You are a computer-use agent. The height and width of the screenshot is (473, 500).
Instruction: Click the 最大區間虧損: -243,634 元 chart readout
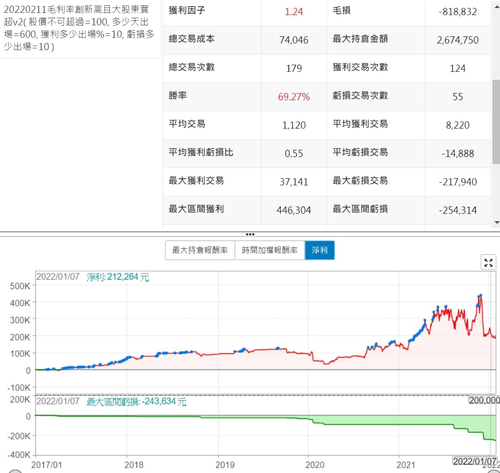(x=137, y=402)
